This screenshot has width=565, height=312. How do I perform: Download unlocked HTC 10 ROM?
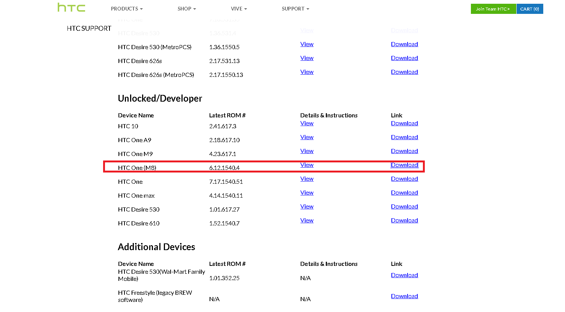404,123
